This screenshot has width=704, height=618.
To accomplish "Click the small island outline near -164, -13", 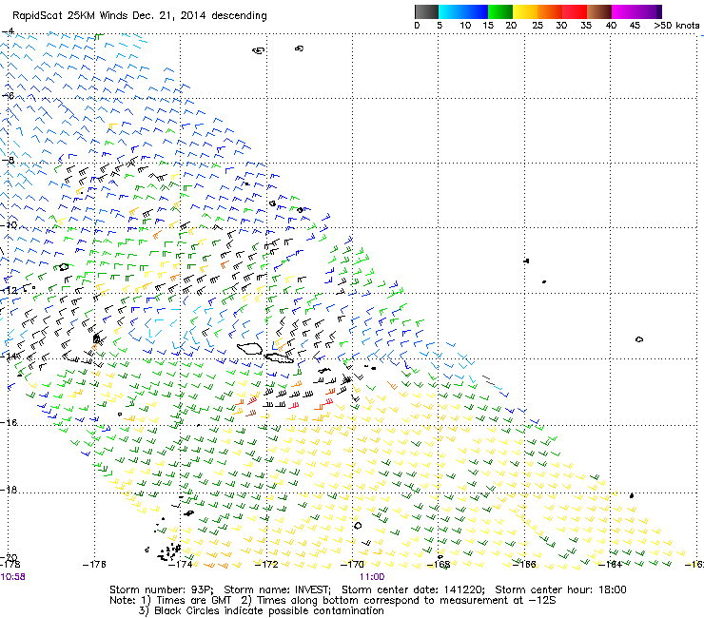I will [639, 339].
